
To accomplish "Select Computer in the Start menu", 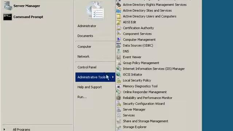I will [x=84, y=47].
